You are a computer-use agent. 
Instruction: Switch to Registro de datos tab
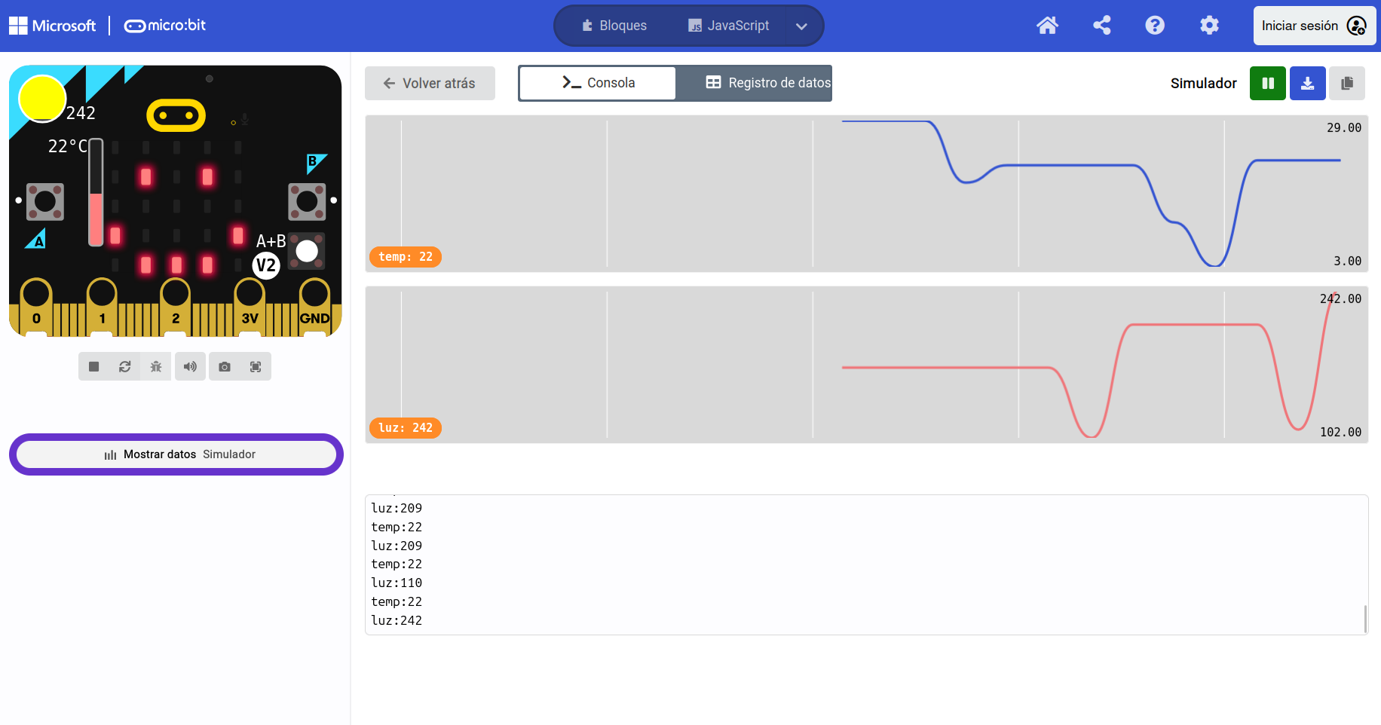click(768, 83)
